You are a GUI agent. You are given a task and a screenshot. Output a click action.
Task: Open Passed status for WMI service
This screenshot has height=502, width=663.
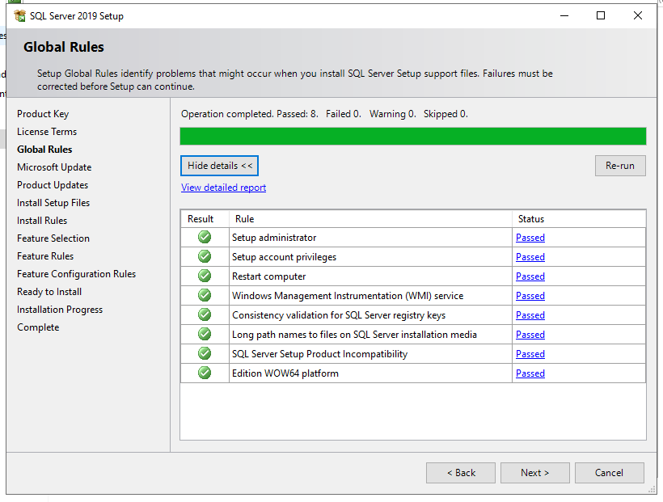point(530,296)
